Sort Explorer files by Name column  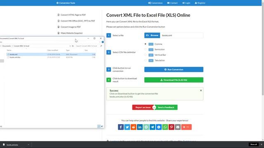coord(9,50)
